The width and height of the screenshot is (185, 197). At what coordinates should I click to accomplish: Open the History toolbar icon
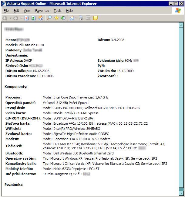pyautogui.click(x=63, y=18)
